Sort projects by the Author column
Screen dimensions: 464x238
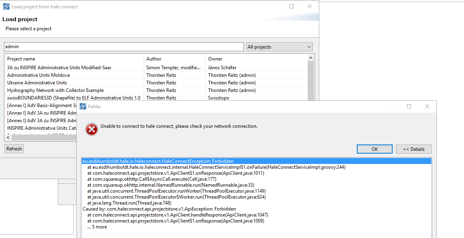(x=155, y=59)
